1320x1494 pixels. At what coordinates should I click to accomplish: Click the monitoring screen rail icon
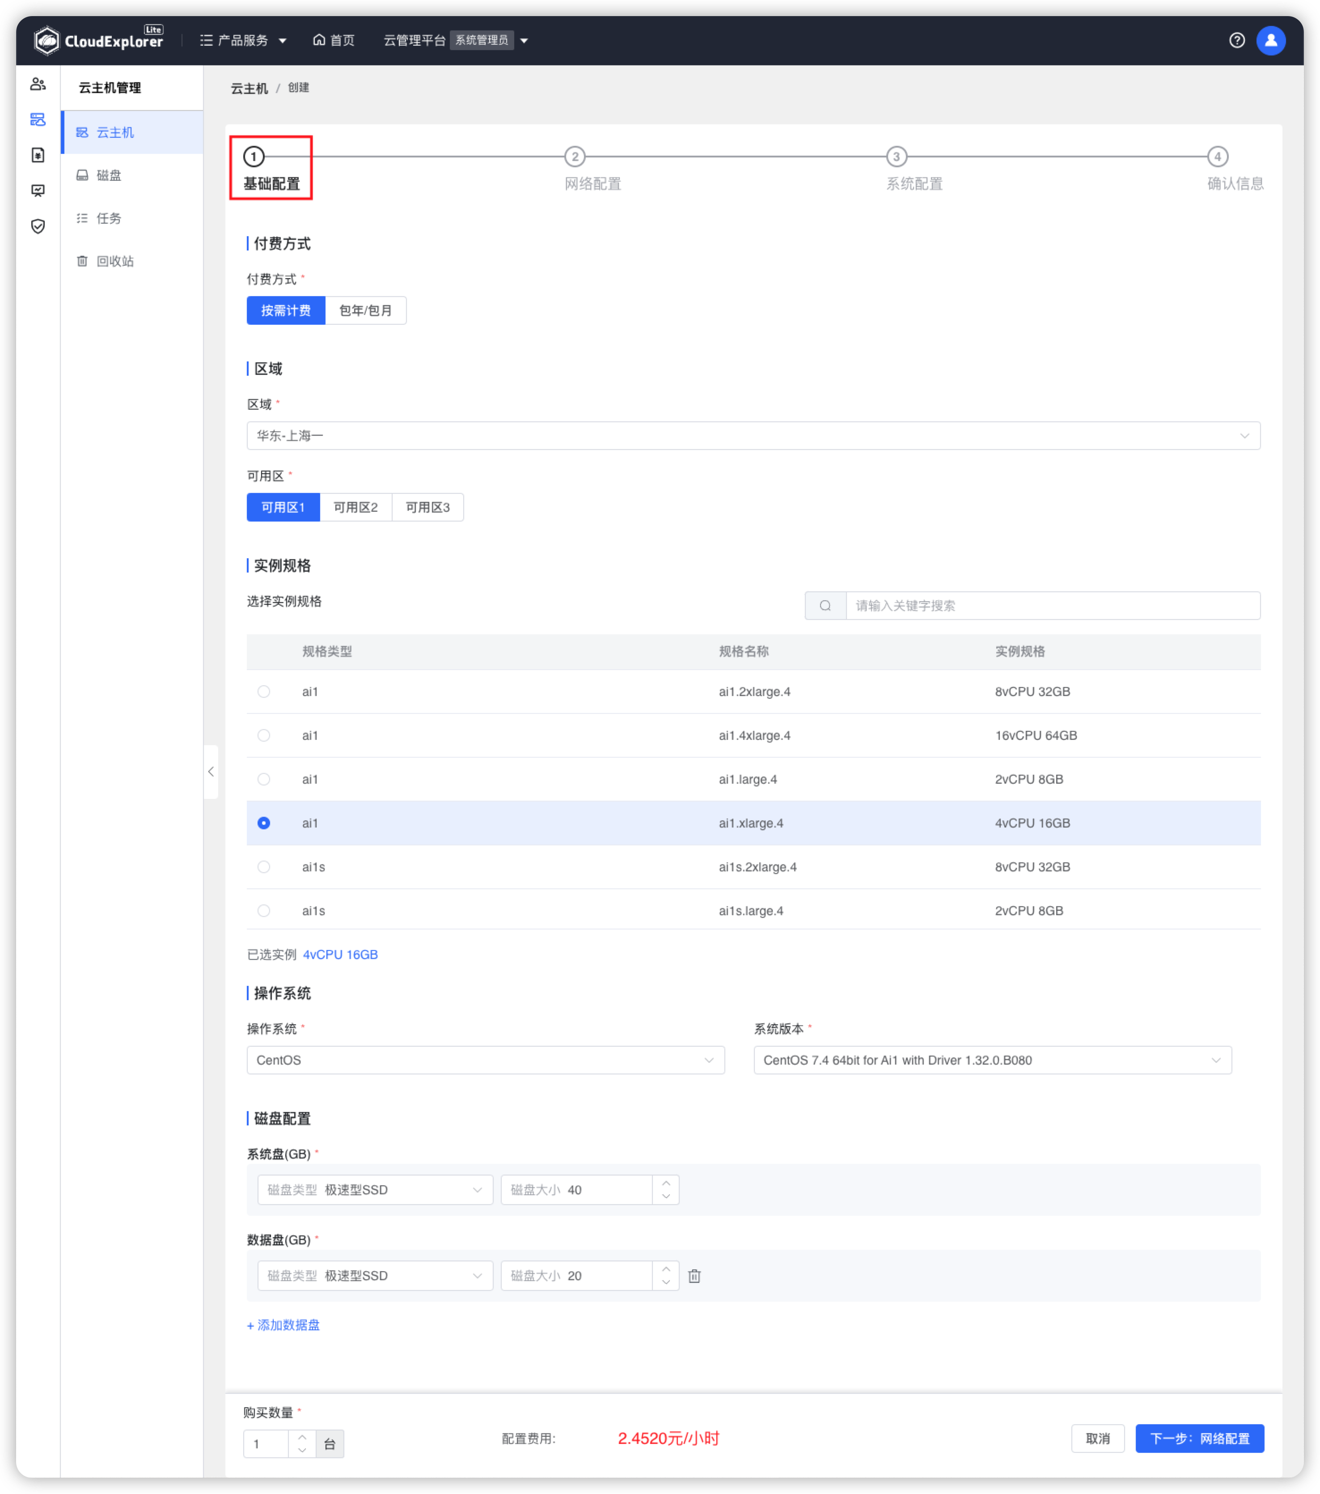pyautogui.click(x=38, y=191)
